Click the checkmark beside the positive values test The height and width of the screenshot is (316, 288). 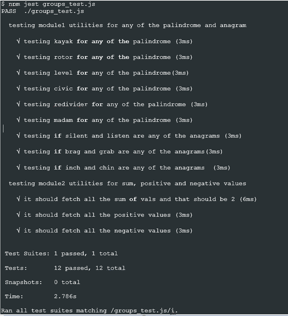point(18,214)
